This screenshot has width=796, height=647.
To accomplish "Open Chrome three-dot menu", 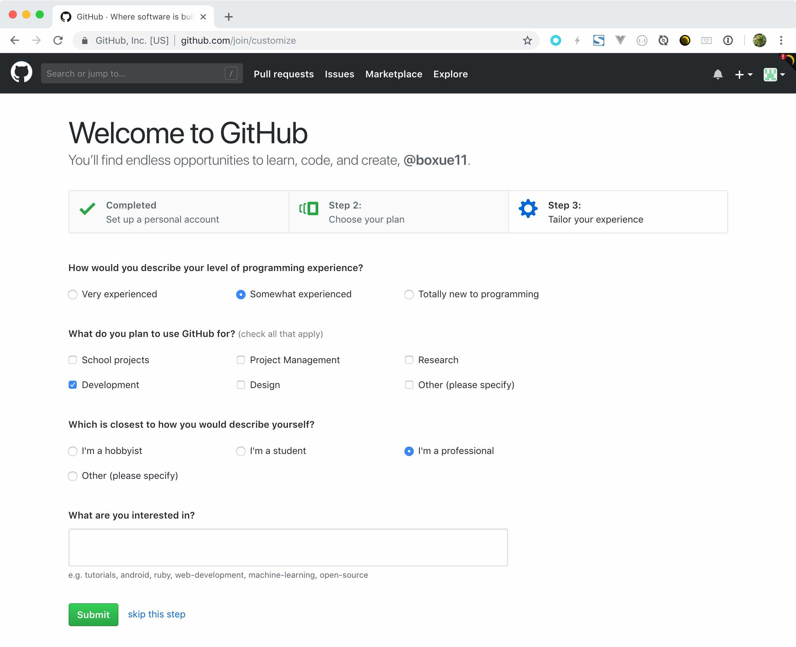I will pos(781,40).
